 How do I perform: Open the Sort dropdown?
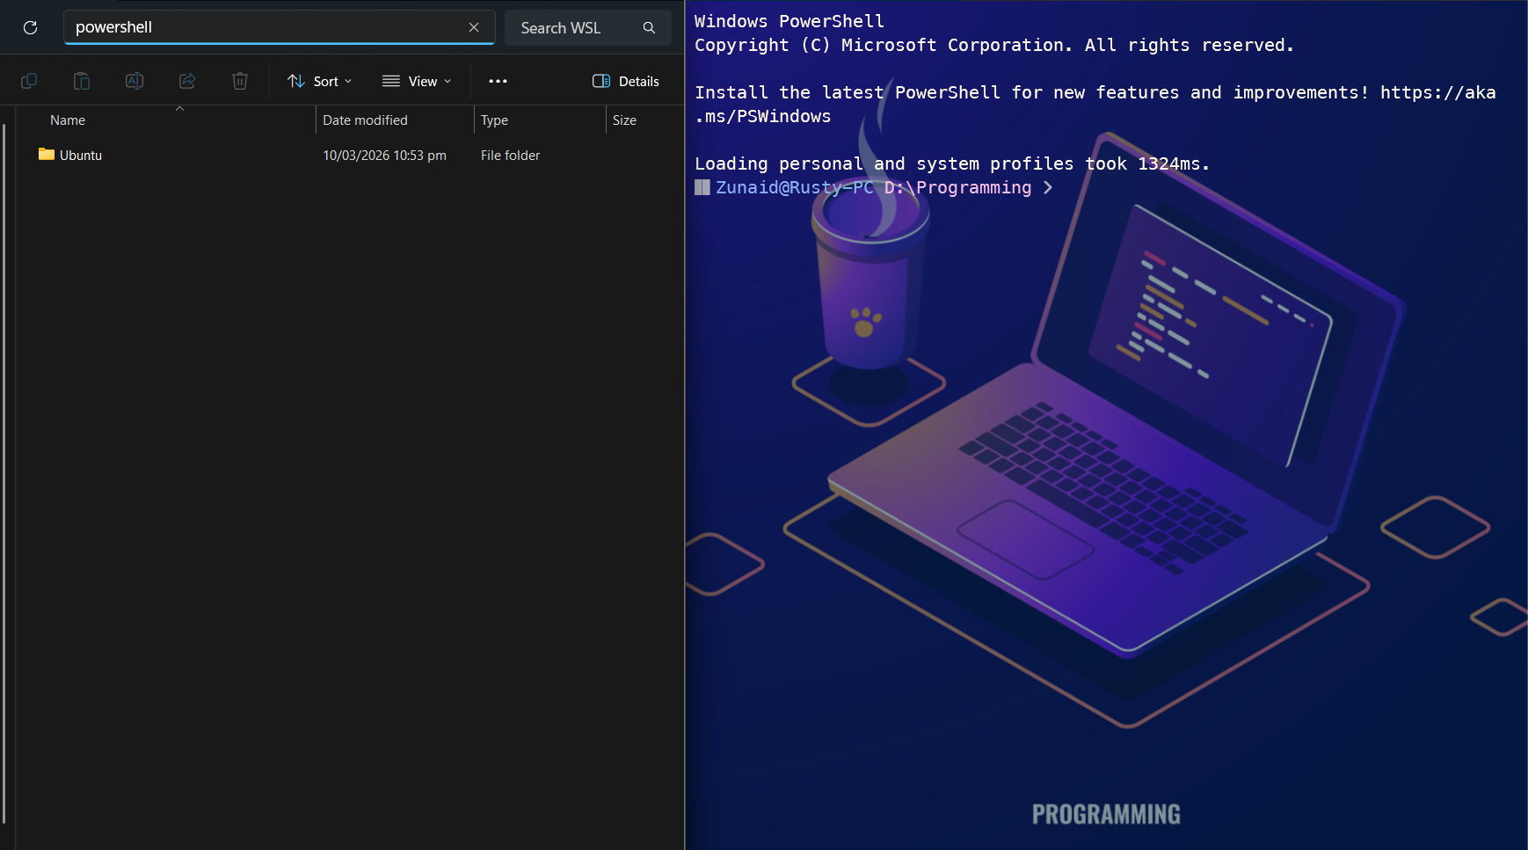pos(320,81)
